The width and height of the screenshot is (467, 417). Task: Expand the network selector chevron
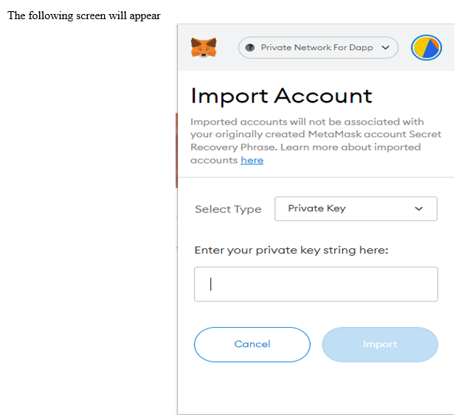385,48
